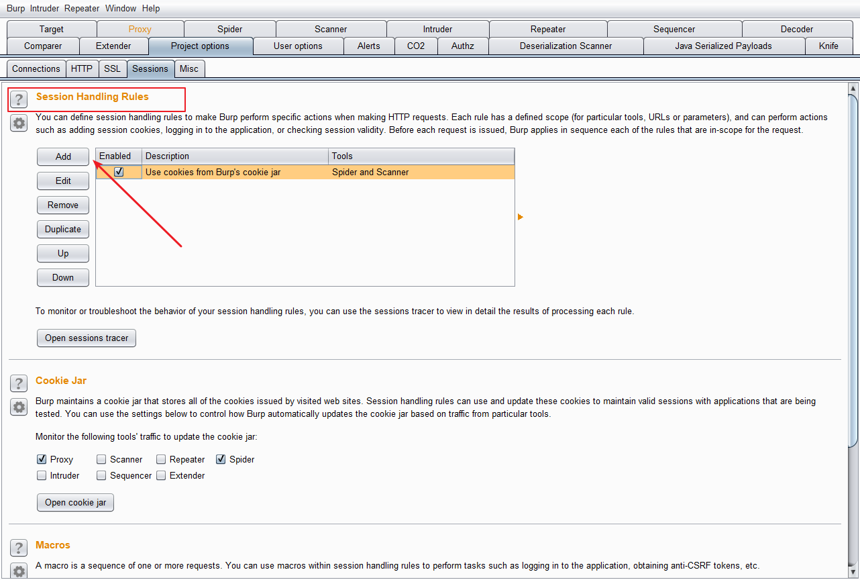Open the Burp menu in menu bar
This screenshot has height=580, width=860.
click(x=15, y=9)
